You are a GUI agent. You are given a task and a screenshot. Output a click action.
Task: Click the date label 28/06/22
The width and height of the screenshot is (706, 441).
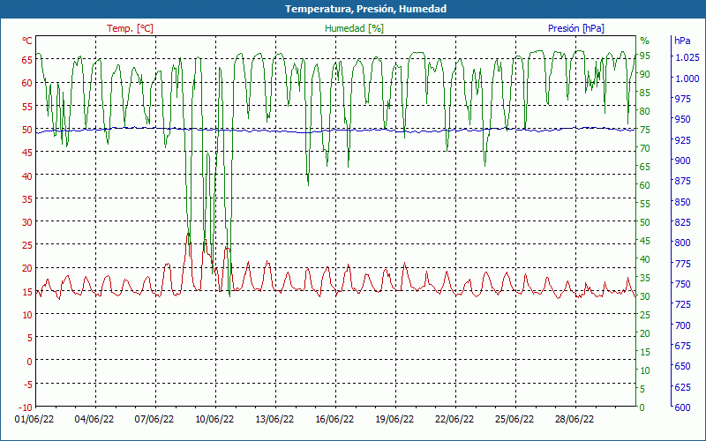pyautogui.click(x=575, y=420)
